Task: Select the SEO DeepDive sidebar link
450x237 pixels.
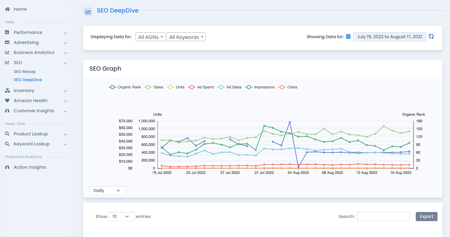Action: coord(28,80)
